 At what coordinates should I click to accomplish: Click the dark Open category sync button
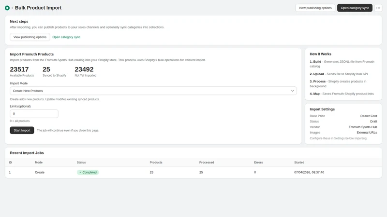pos(355,8)
